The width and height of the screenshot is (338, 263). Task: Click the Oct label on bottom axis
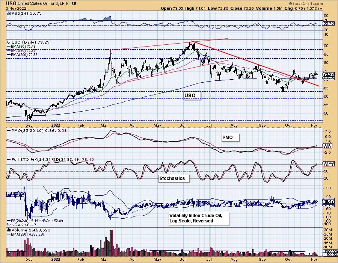[288, 260]
